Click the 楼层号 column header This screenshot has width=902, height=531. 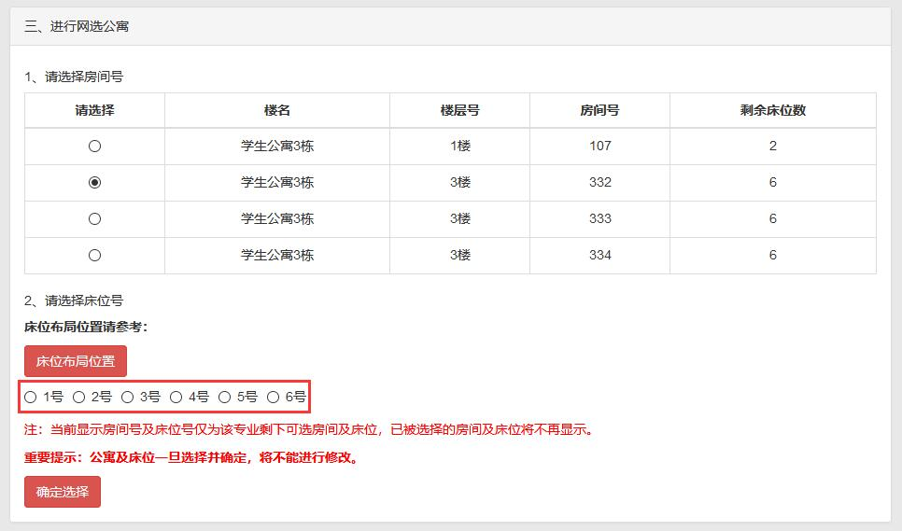click(459, 110)
